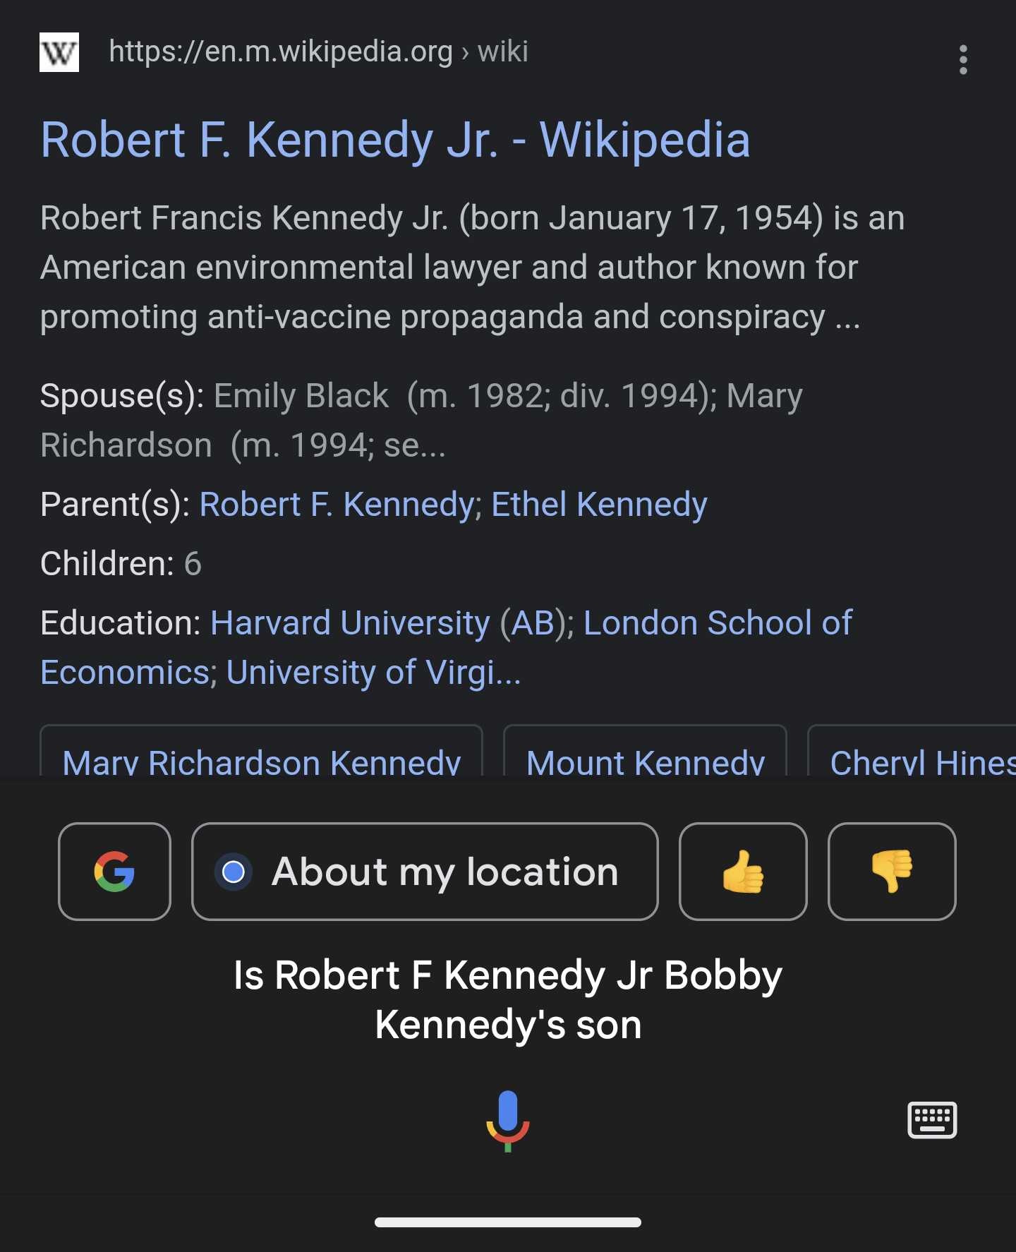This screenshot has width=1016, height=1252.
Task: Give thumbs down feedback
Action: (892, 871)
